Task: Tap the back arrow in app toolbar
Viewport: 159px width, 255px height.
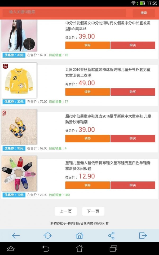Action: (x=16, y=235)
